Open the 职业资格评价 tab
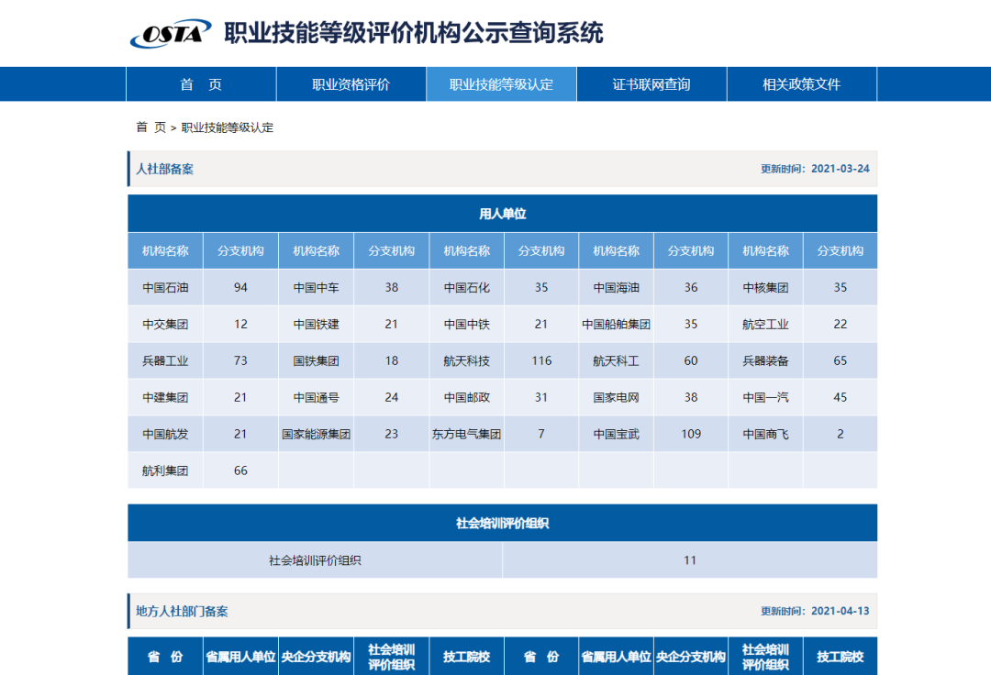Viewport: 991px width, 675px height. (351, 84)
